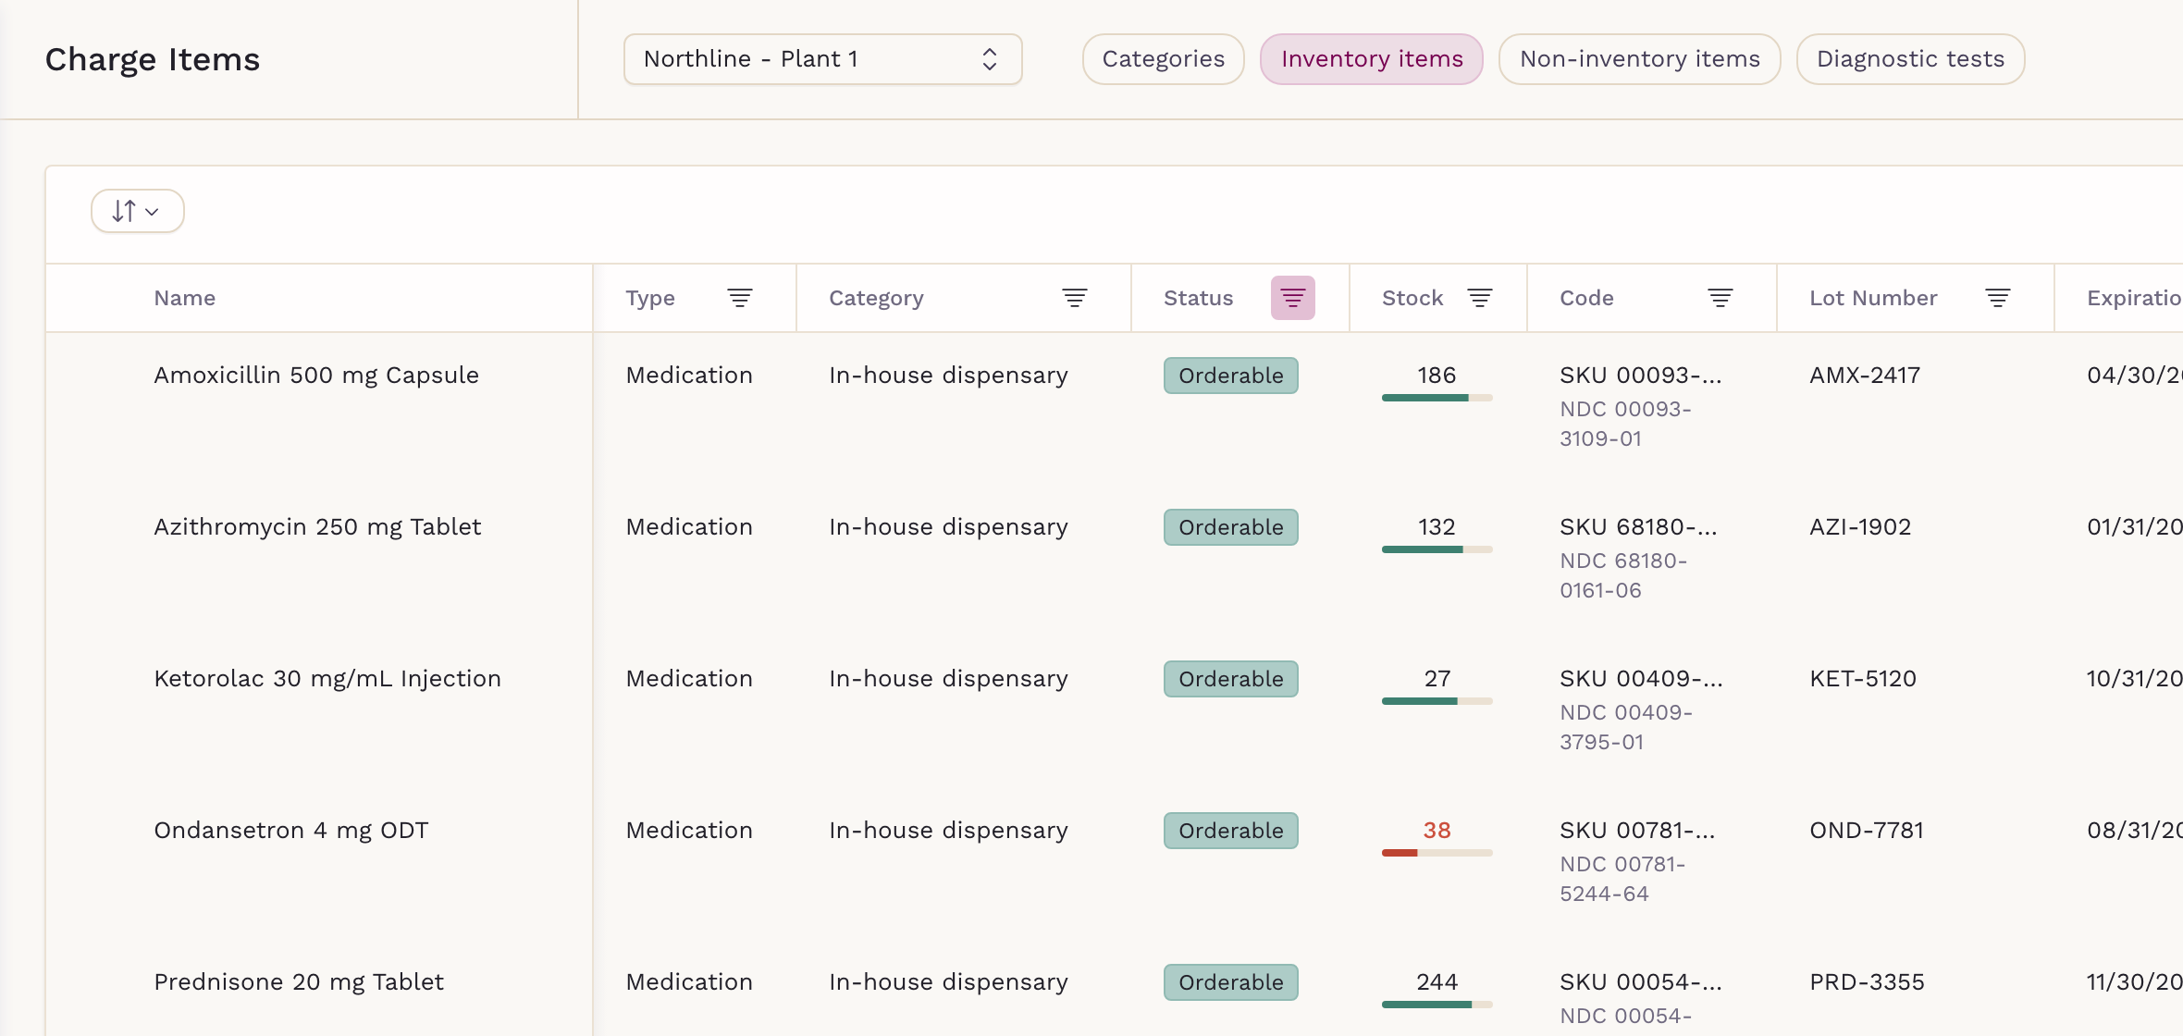Switch to the Categories tab
Screen dimensions: 2183x1036
tap(1163, 59)
